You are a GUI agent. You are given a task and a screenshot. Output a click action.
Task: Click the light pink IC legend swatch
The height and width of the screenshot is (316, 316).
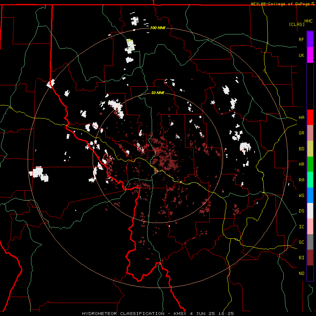point(310,226)
